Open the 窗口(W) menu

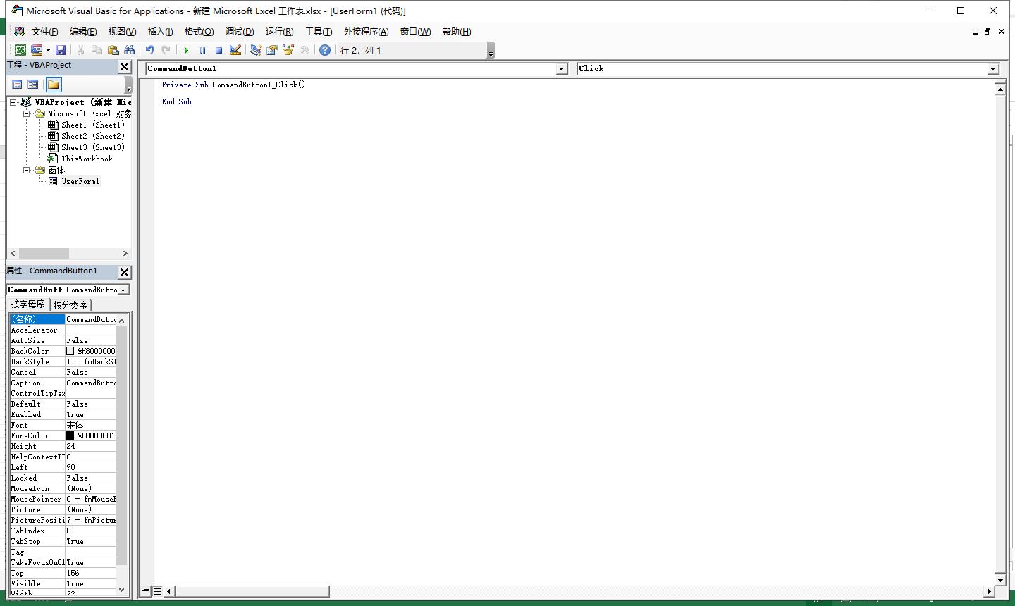click(x=415, y=32)
